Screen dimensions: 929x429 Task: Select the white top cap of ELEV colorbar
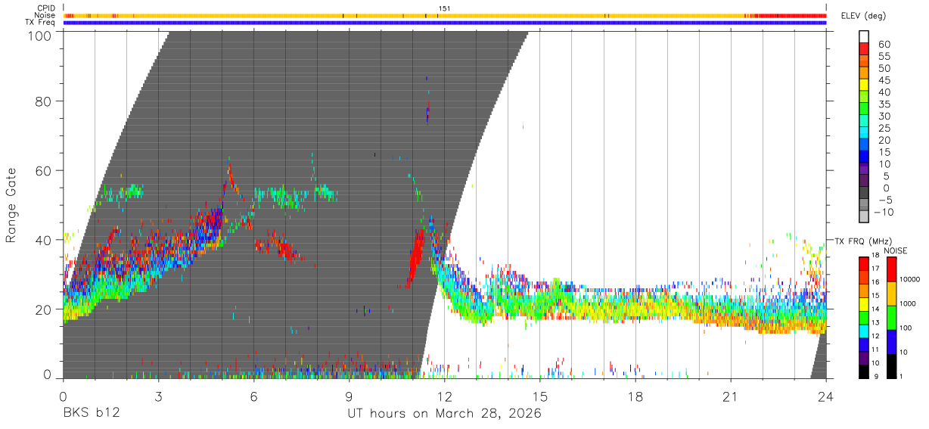[x=864, y=37]
